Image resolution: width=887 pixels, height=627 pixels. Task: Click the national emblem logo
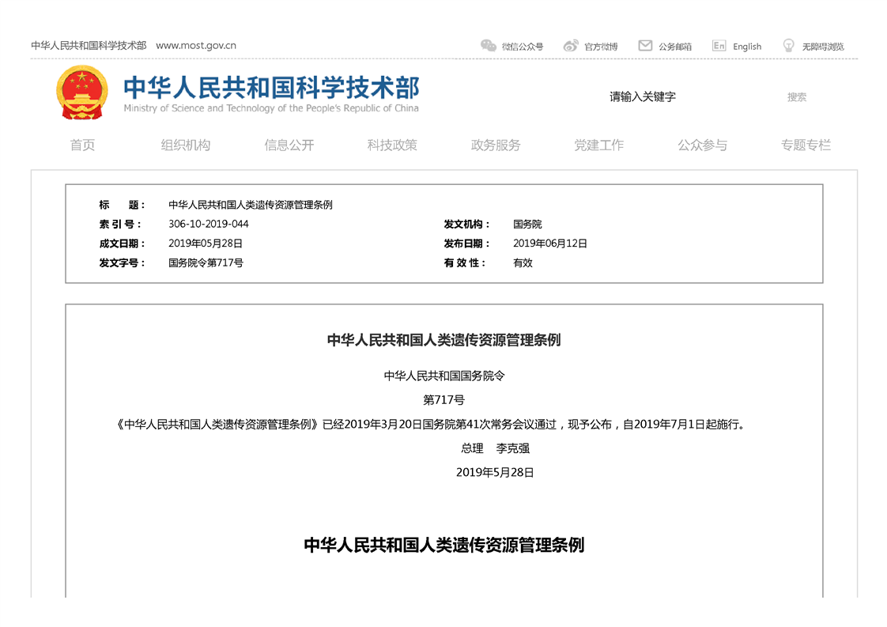[82, 93]
